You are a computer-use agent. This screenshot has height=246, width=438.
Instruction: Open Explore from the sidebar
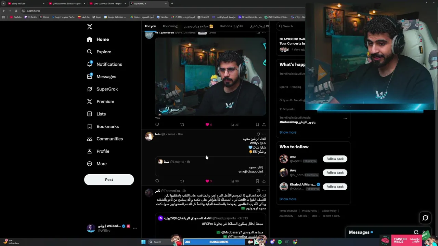click(x=99, y=52)
